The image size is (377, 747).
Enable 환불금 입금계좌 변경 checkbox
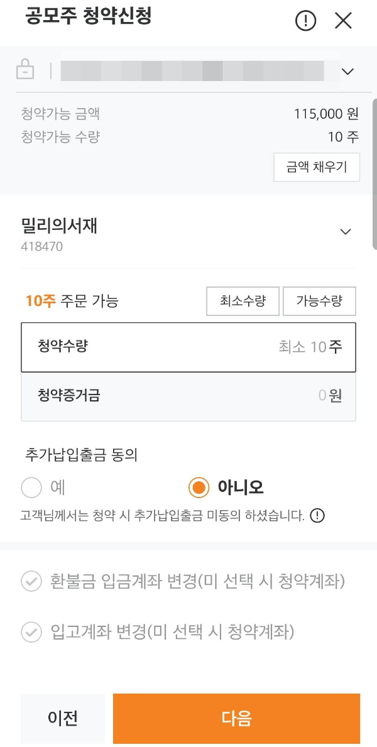[x=30, y=582]
